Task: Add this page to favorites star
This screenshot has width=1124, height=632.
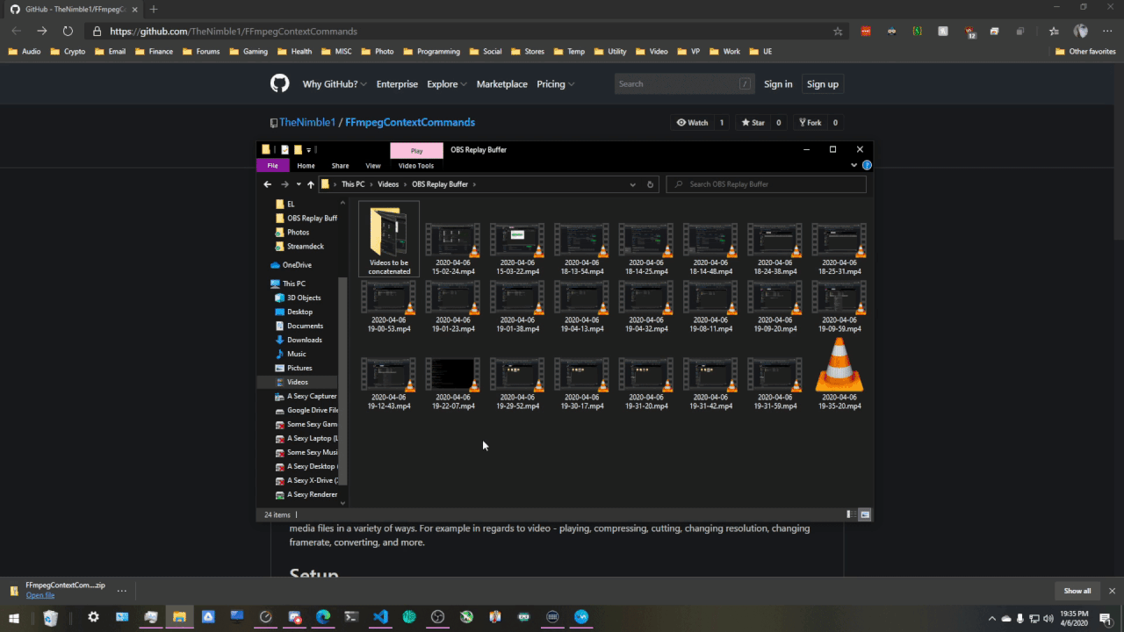Action: tap(838, 31)
